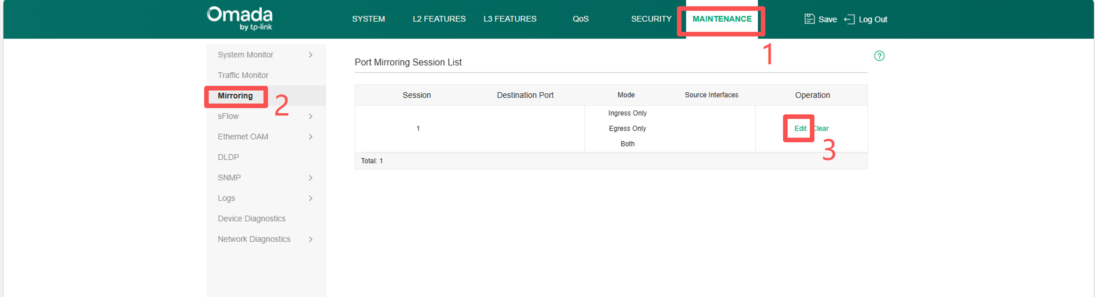
Task: Go to the QoS tab
Action: [580, 19]
